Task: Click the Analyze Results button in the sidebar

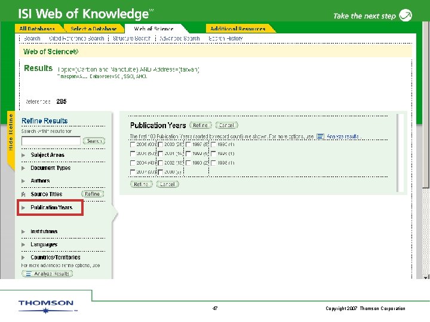Action: click(47, 274)
